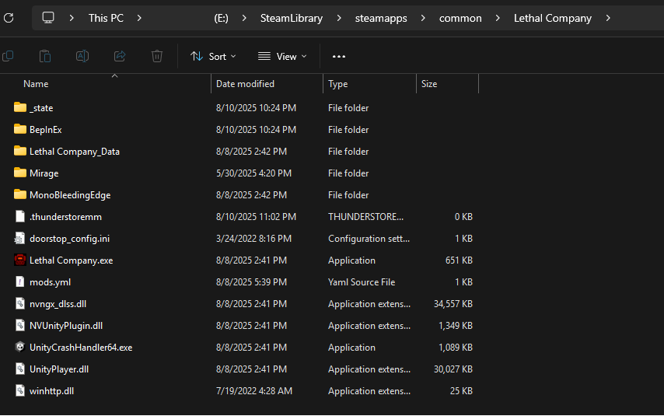Screen dimensions: 664x416
Task: Click Lethal Company breadcrumb segment
Action: click(553, 18)
